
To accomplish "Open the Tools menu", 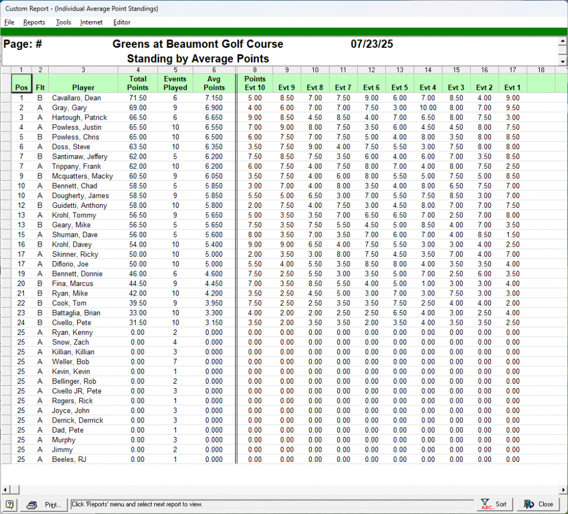I will pos(63,22).
